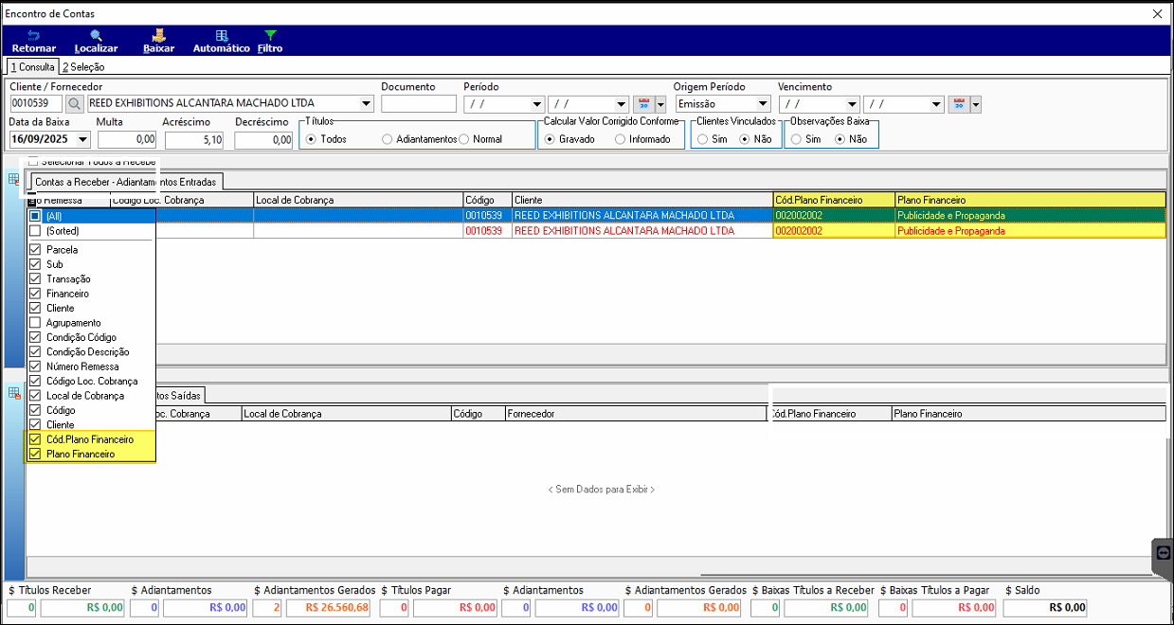Click the Filtro funnel icon

[270, 36]
